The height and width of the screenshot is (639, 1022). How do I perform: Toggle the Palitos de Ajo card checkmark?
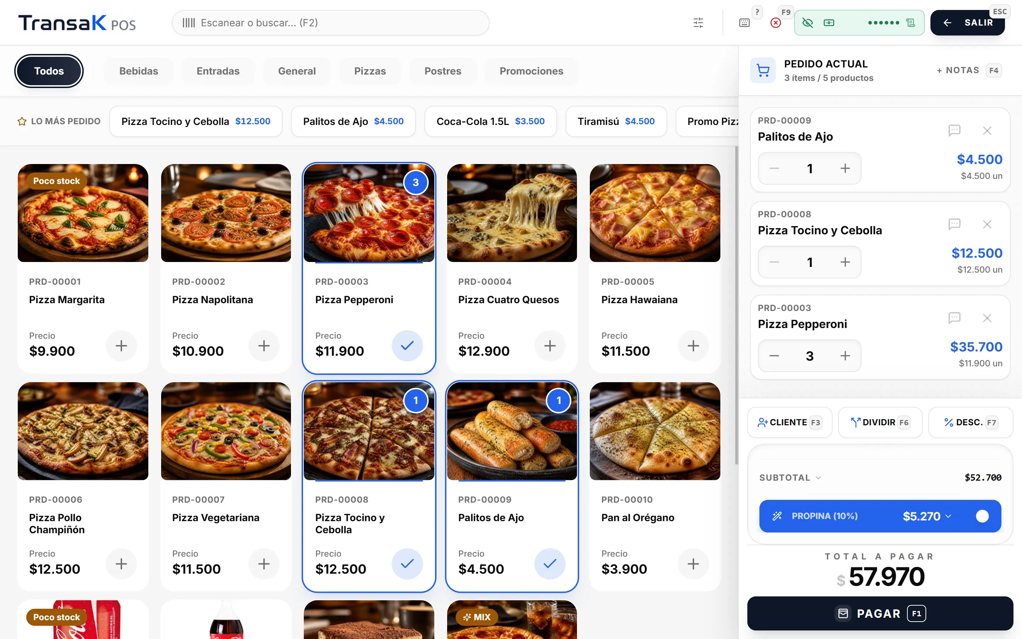[x=550, y=564]
